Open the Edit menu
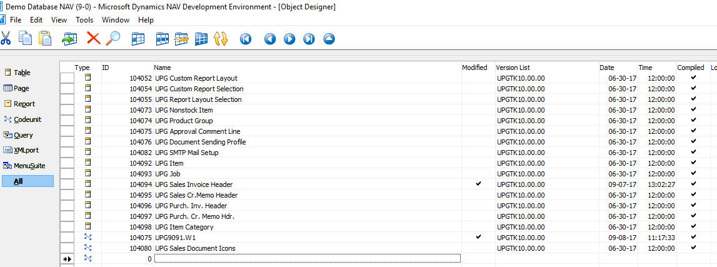 pyautogui.click(x=36, y=19)
